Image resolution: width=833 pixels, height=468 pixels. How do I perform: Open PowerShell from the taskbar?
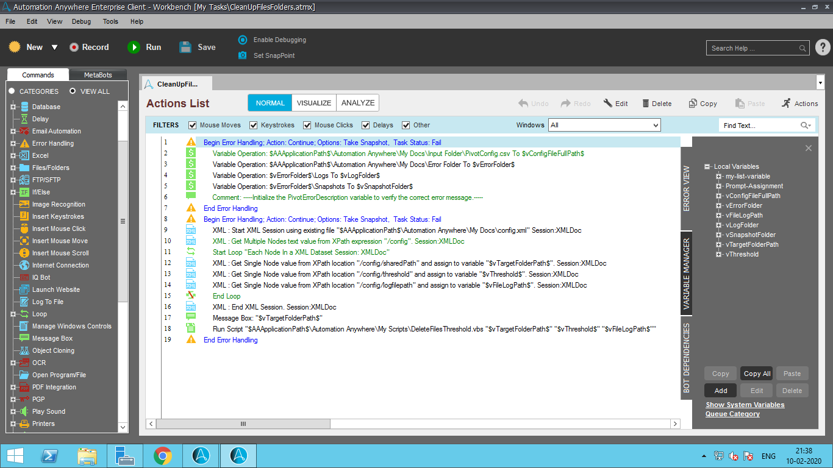[50, 456]
